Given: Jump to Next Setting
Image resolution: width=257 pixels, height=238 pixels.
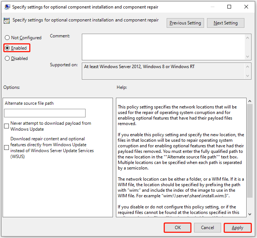Looking at the screenshot, I should [x=226, y=23].
